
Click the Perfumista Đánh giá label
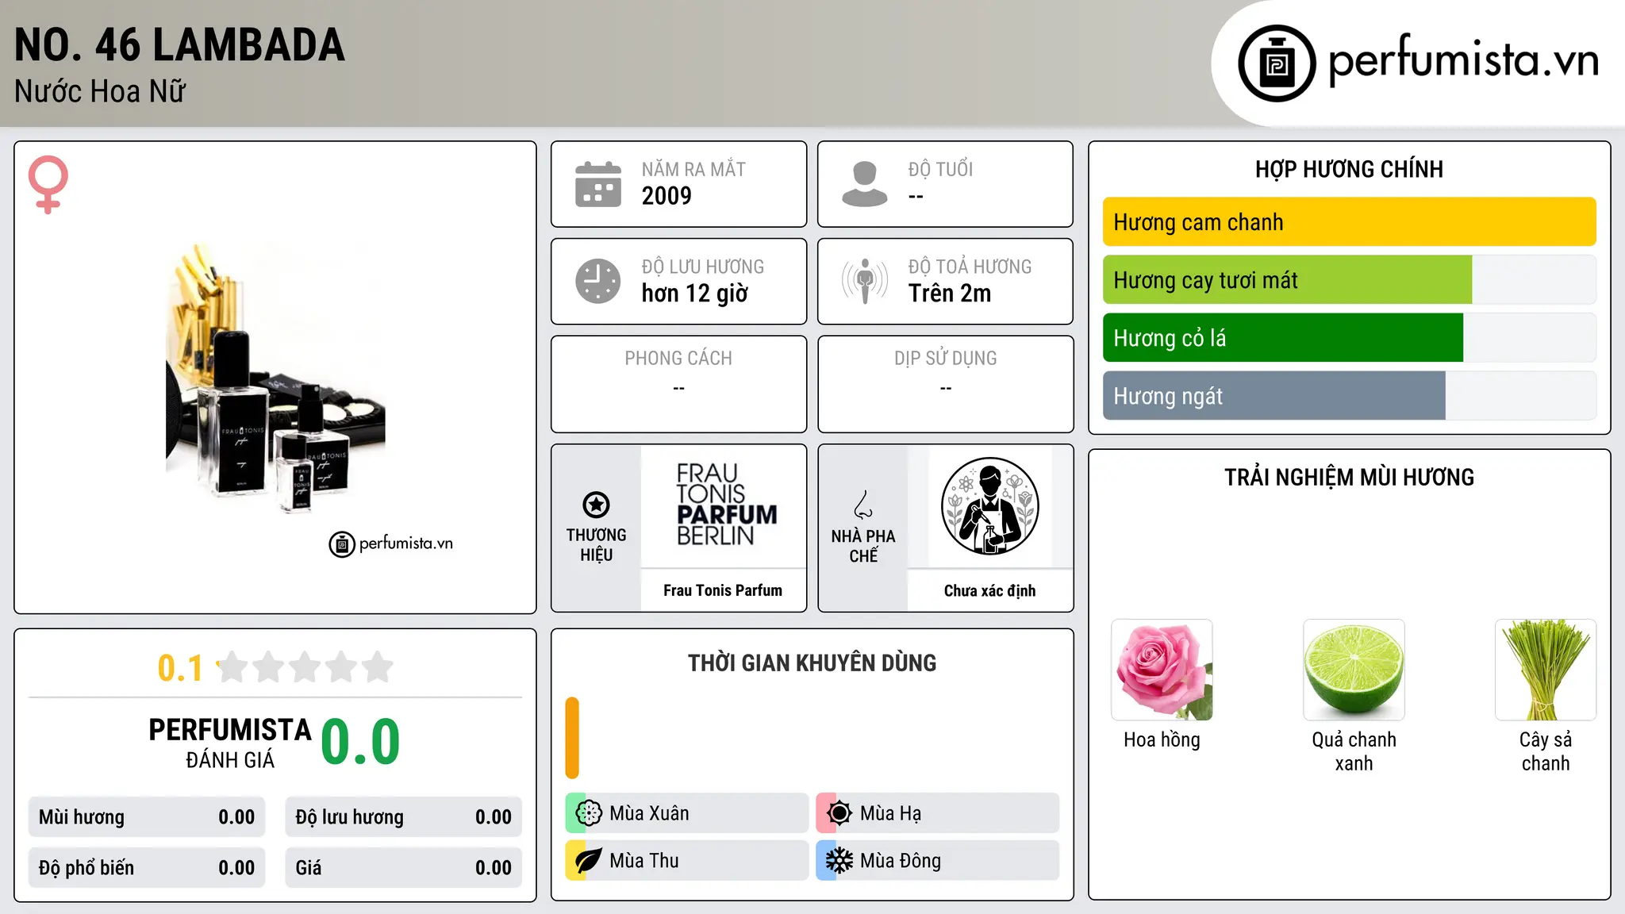point(230,743)
